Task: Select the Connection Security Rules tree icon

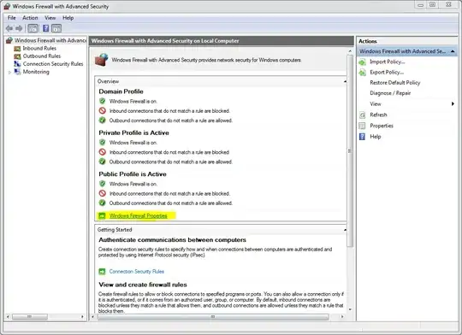Action: tap(17, 63)
